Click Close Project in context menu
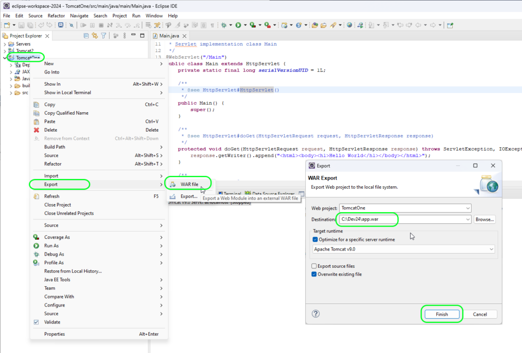This screenshot has height=353, width=522. (99, 205)
